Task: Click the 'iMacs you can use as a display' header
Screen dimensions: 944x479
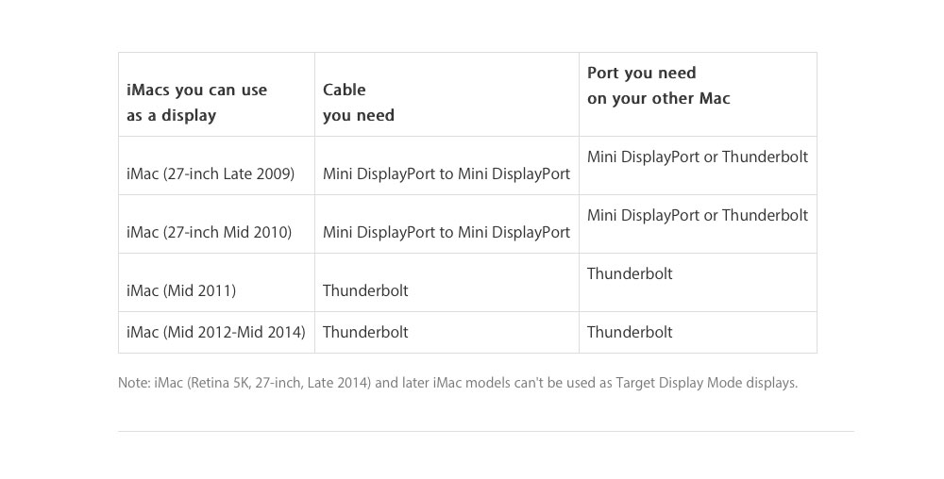Action: 216,94
